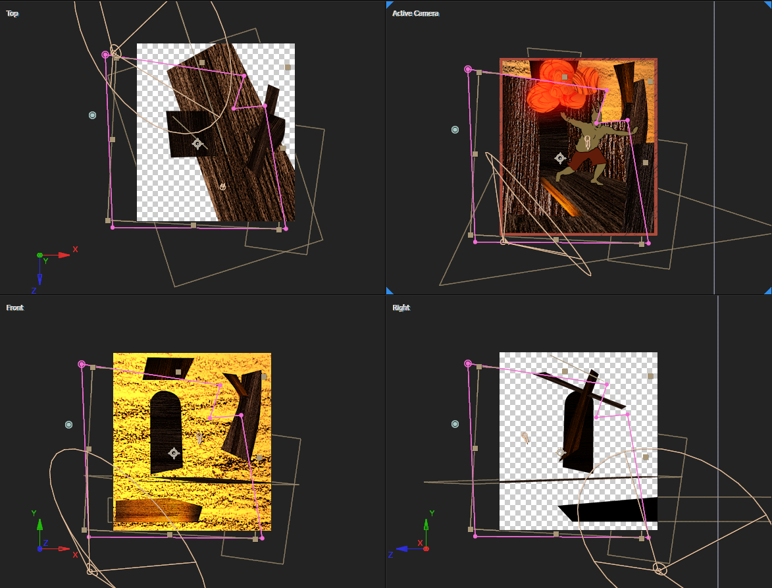Click the blue active-view corner marker at top-left of Active Camera
The width and height of the screenshot is (772, 588).
click(x=390, y=5)
